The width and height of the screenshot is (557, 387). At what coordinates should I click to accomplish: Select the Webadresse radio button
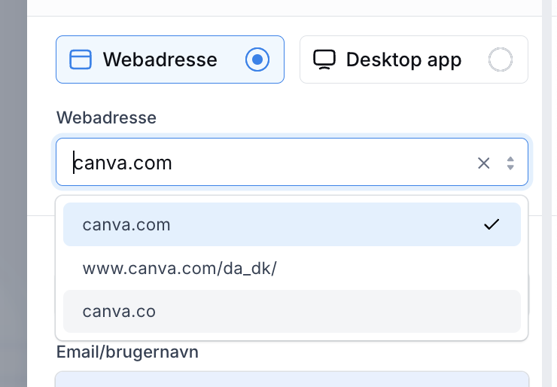click(257, 59)
